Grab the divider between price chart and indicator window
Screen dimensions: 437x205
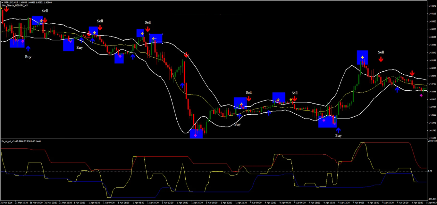(214, 139)
